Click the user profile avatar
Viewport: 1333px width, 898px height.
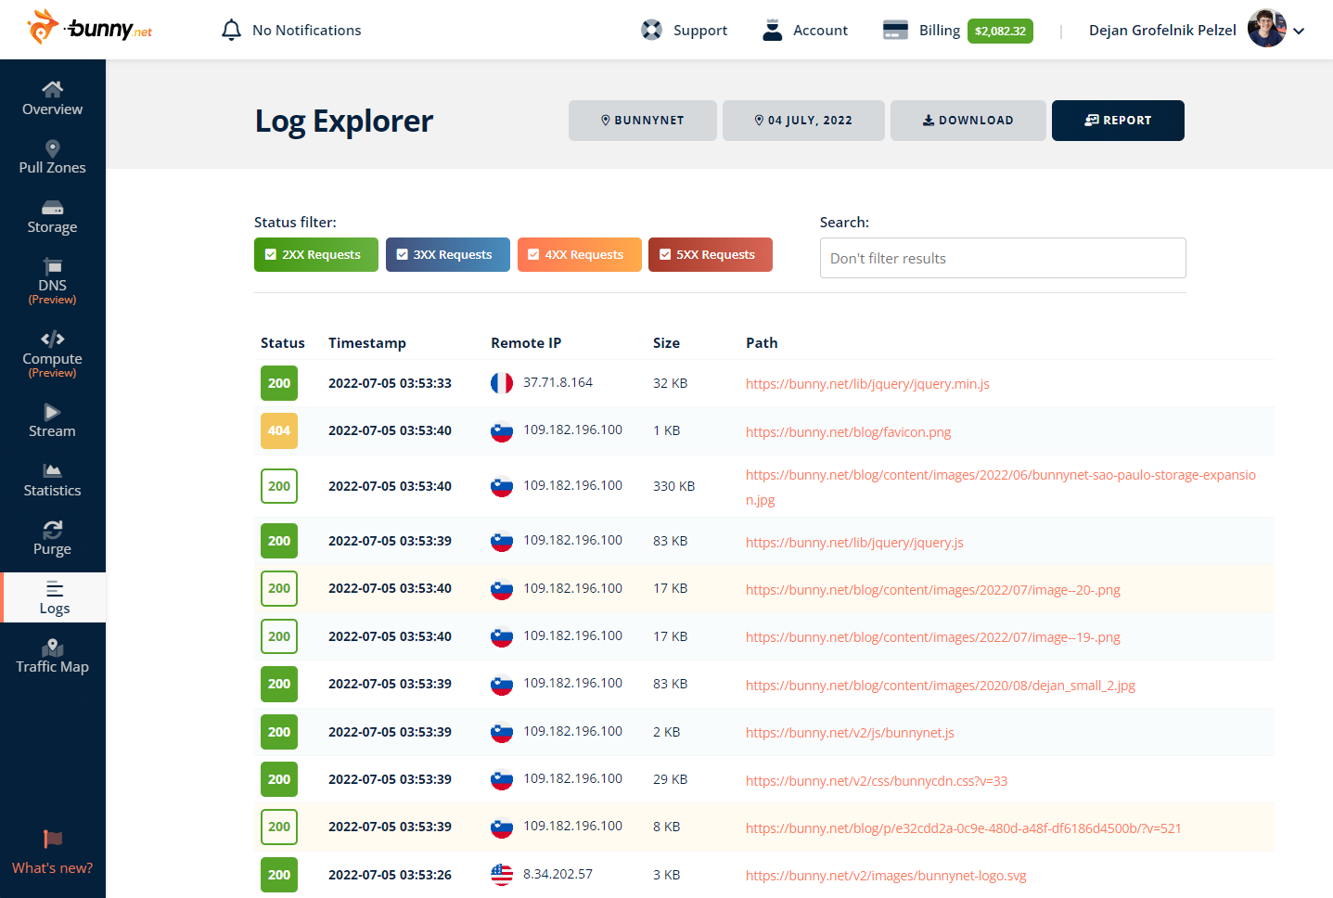coord(1267,29)
